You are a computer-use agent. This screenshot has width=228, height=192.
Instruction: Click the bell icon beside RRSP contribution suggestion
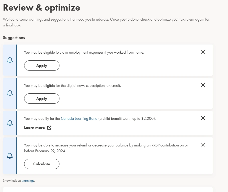10,156
